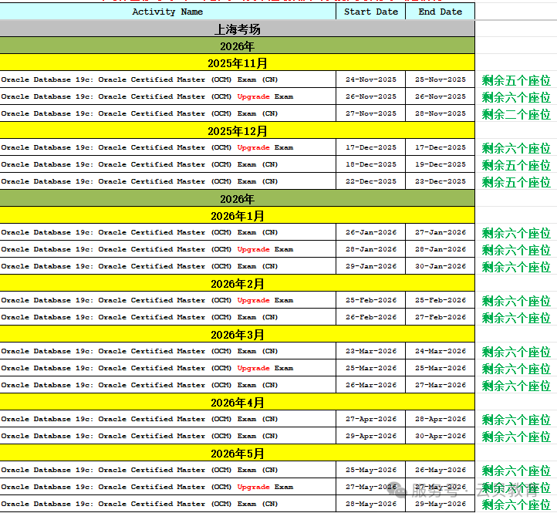Screen dimensions: 557x513
Task: Select the 2025年12月 month header
Action: [x=238, y=131]
